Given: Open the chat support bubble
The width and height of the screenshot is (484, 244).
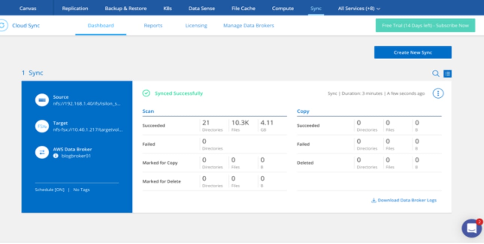Looking at the screenshot, I should coord(471,228).
